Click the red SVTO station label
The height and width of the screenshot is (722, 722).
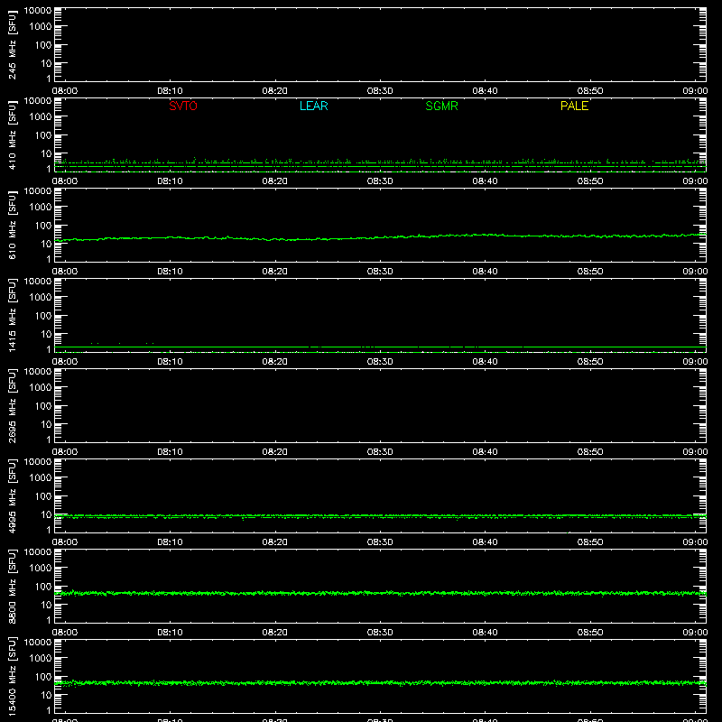(183, 106)
